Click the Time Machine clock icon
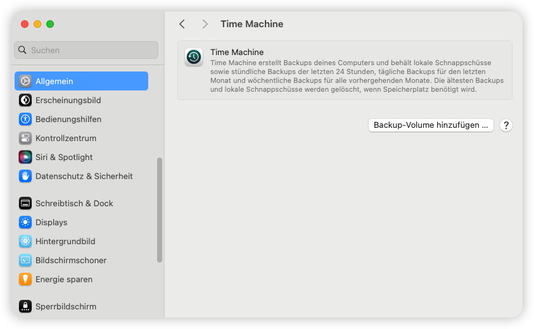Image resolution: width=534 pixels, height=329 pixels. [194, 57]
